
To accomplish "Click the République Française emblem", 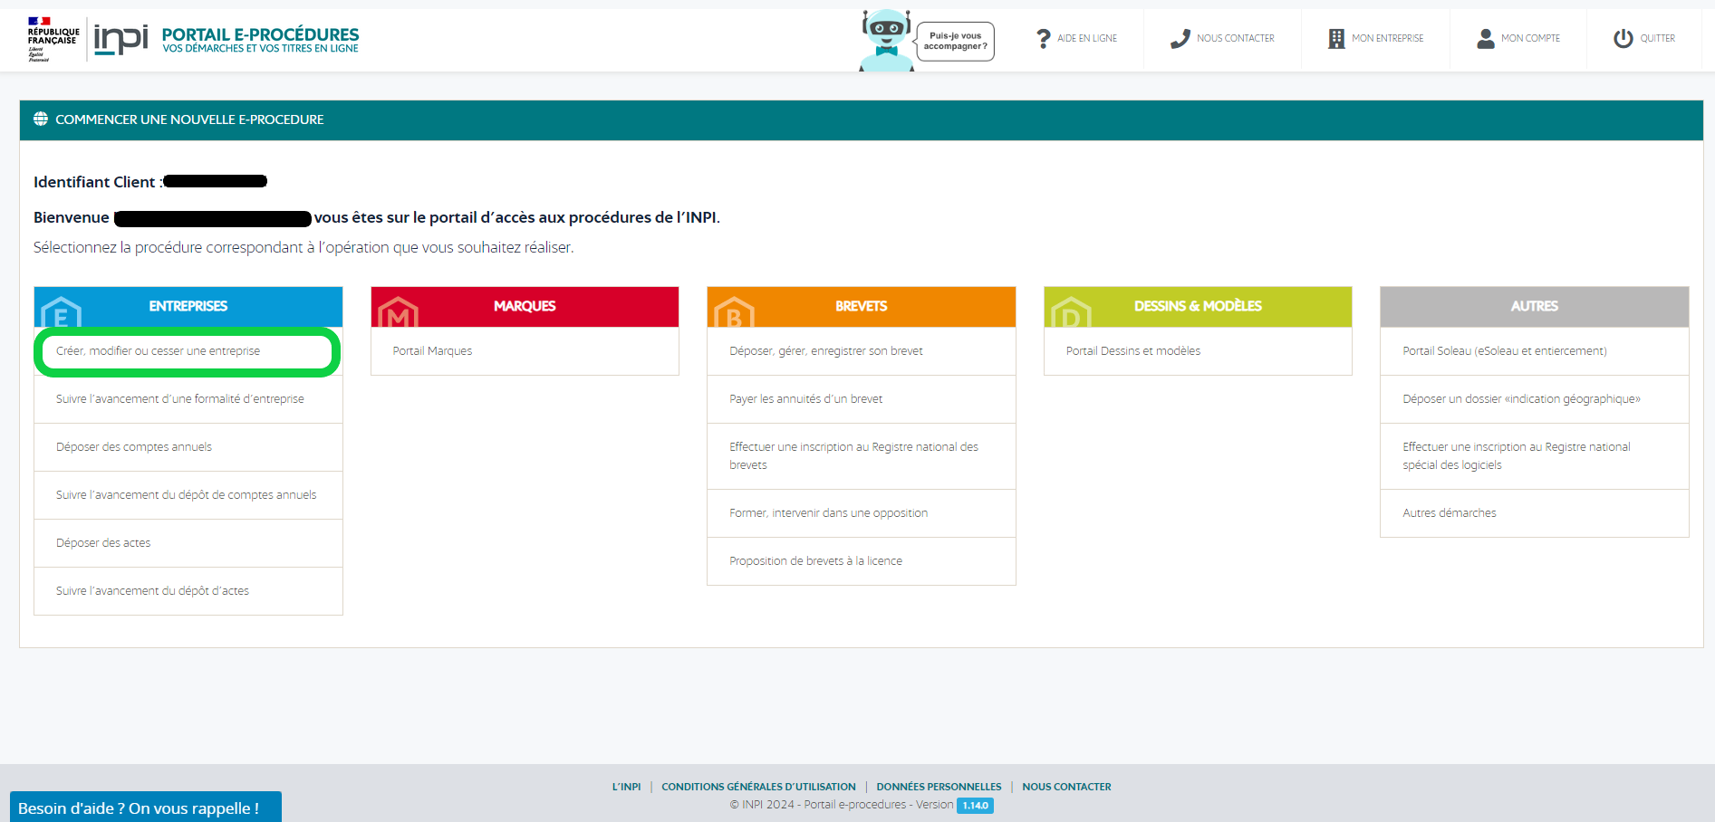I will 53,39.
